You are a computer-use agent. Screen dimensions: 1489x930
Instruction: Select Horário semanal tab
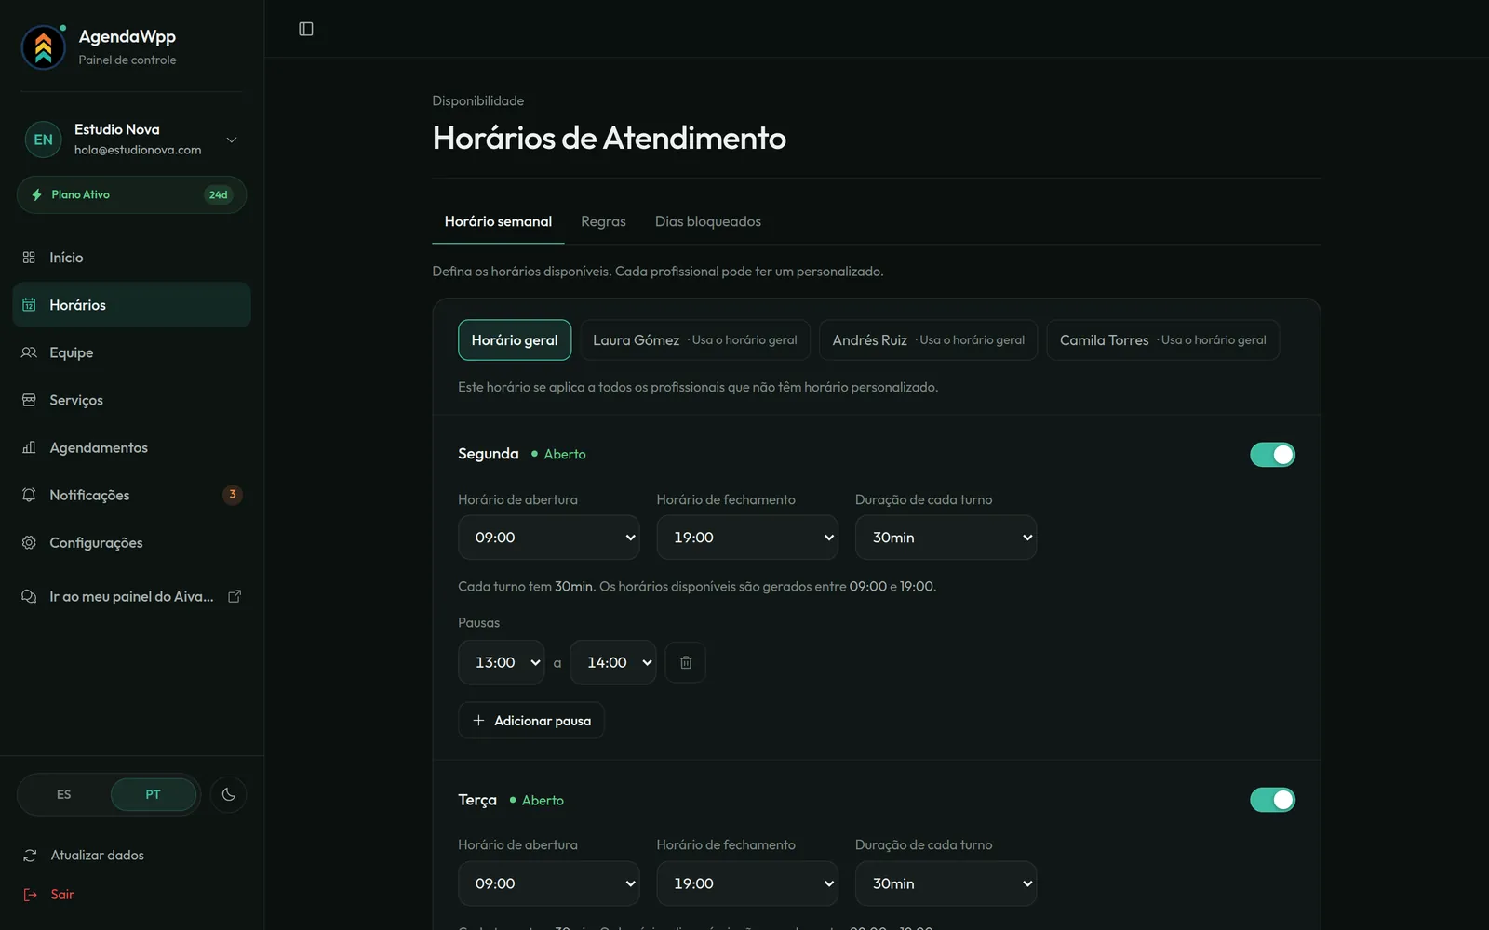498,221
